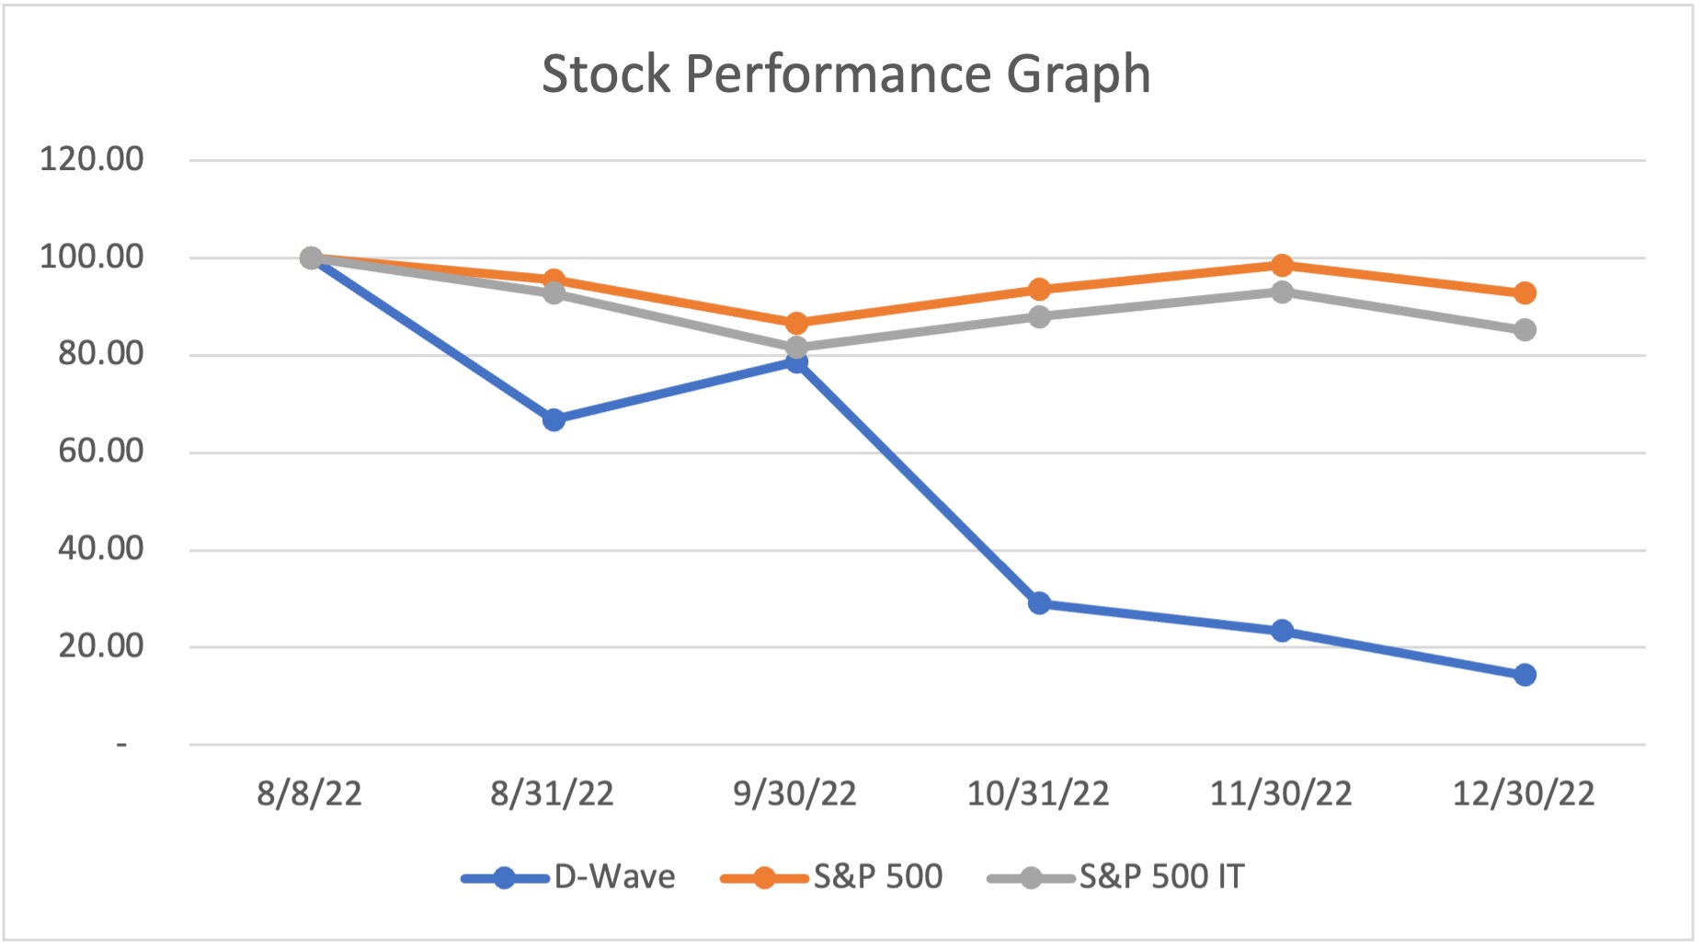This screenshot has height=948, width=1702.
Task: Click the D-Wave data point at 10/31/22
Action: pos(1039,603)
